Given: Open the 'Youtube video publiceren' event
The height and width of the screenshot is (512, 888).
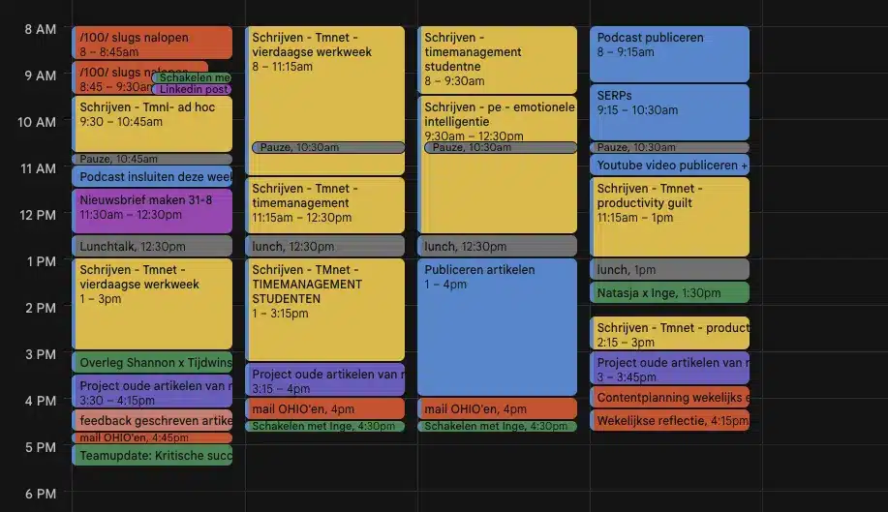Looking at the screenshot, I should [669, 166].
